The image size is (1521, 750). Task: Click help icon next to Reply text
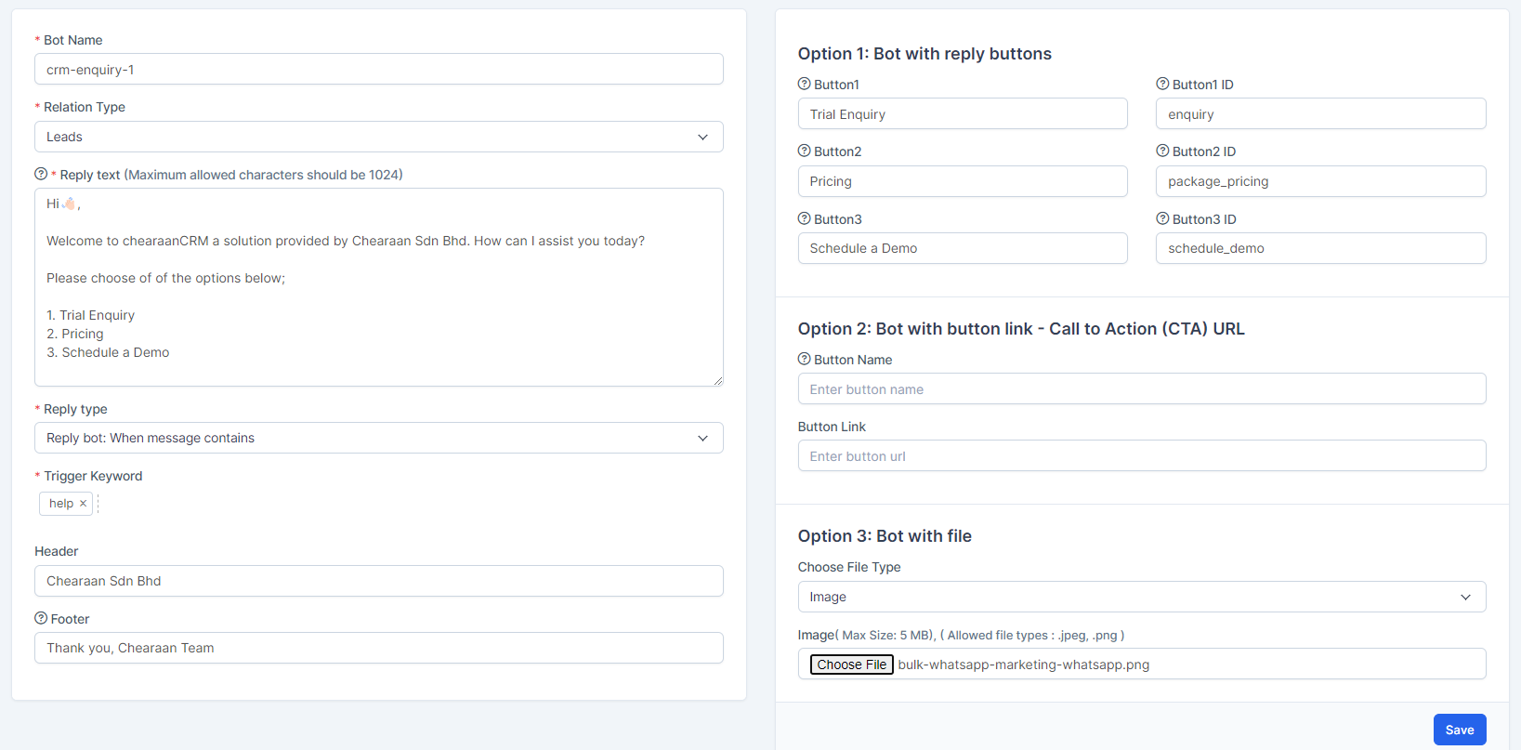coord(41,174)
